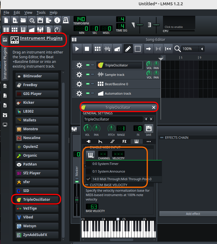Open the Edit menu

[17, 12]
